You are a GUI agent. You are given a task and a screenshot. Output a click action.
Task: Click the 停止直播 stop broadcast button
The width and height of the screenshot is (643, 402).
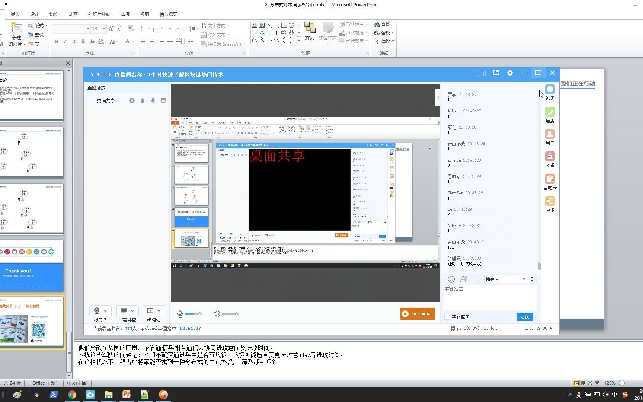pyautogui.click(x=417, y=314)
